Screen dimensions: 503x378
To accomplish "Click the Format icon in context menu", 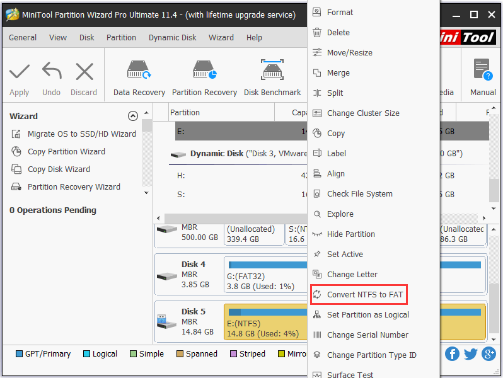I will 317,12.
